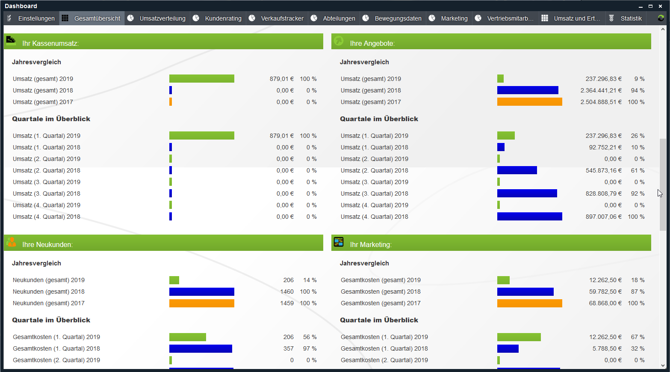Click the checklist icon of the Einstellungen tab

[9, 18]
